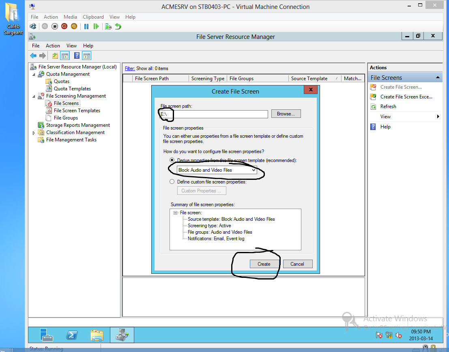Viewport: 449px width, 352px height.
Task: Open the FSRM Action menu
Action: click(x=53, y=46)
